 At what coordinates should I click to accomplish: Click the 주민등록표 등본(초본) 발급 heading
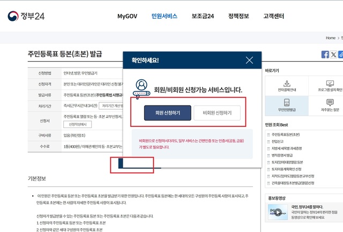65,54
